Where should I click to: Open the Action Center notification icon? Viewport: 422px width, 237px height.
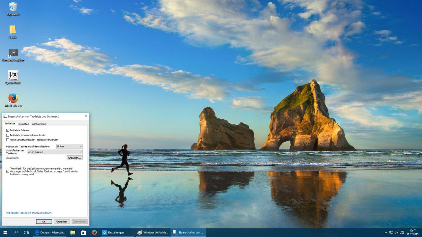coord(402,232)
